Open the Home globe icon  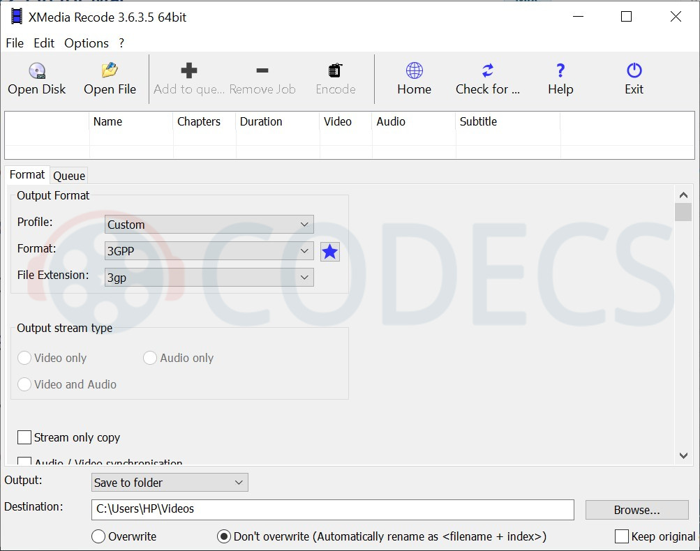[x=415, y=70]
